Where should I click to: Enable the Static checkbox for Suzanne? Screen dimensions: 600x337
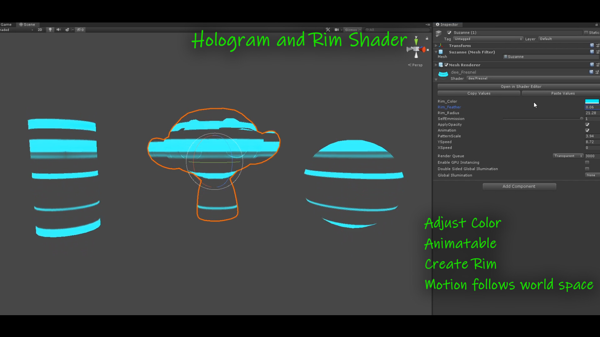(586, 32)
